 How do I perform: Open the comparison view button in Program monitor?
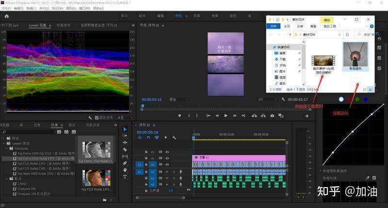click(281, 115)
